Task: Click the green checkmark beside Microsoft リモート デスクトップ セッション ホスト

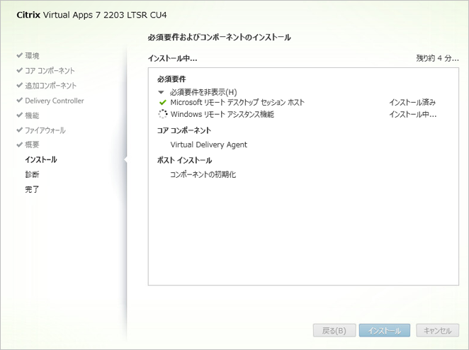Action: click(x=162, y=103)
